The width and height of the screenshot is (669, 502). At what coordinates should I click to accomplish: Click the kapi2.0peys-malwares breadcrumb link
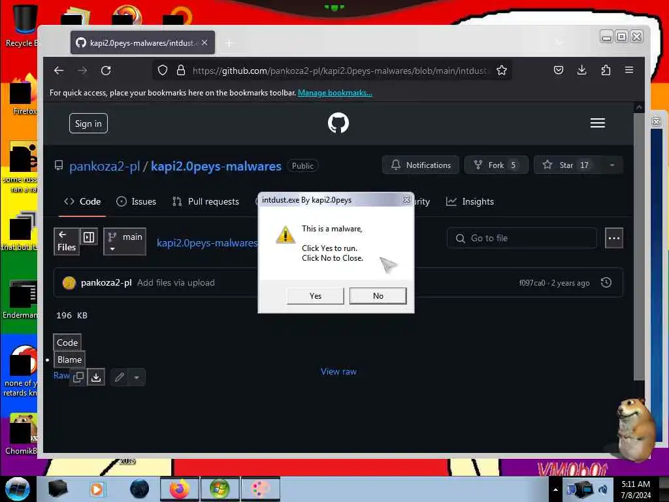[207, 243]
